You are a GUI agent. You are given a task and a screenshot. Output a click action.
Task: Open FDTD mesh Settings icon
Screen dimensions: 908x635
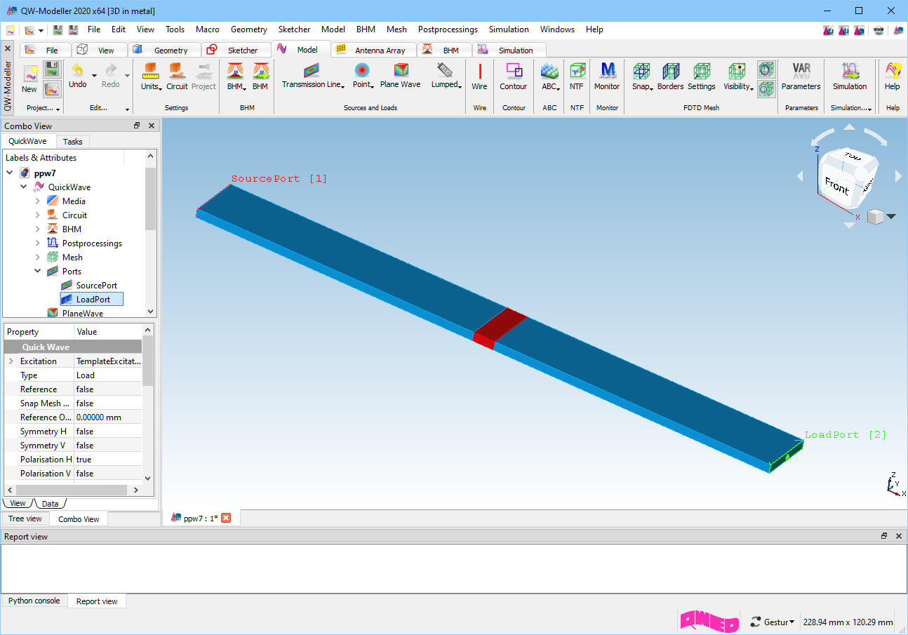click(701, 71)
